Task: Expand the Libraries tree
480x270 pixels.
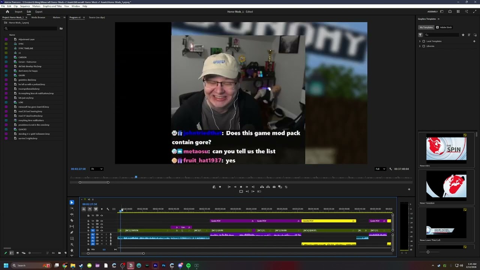Action: [420, 46]
